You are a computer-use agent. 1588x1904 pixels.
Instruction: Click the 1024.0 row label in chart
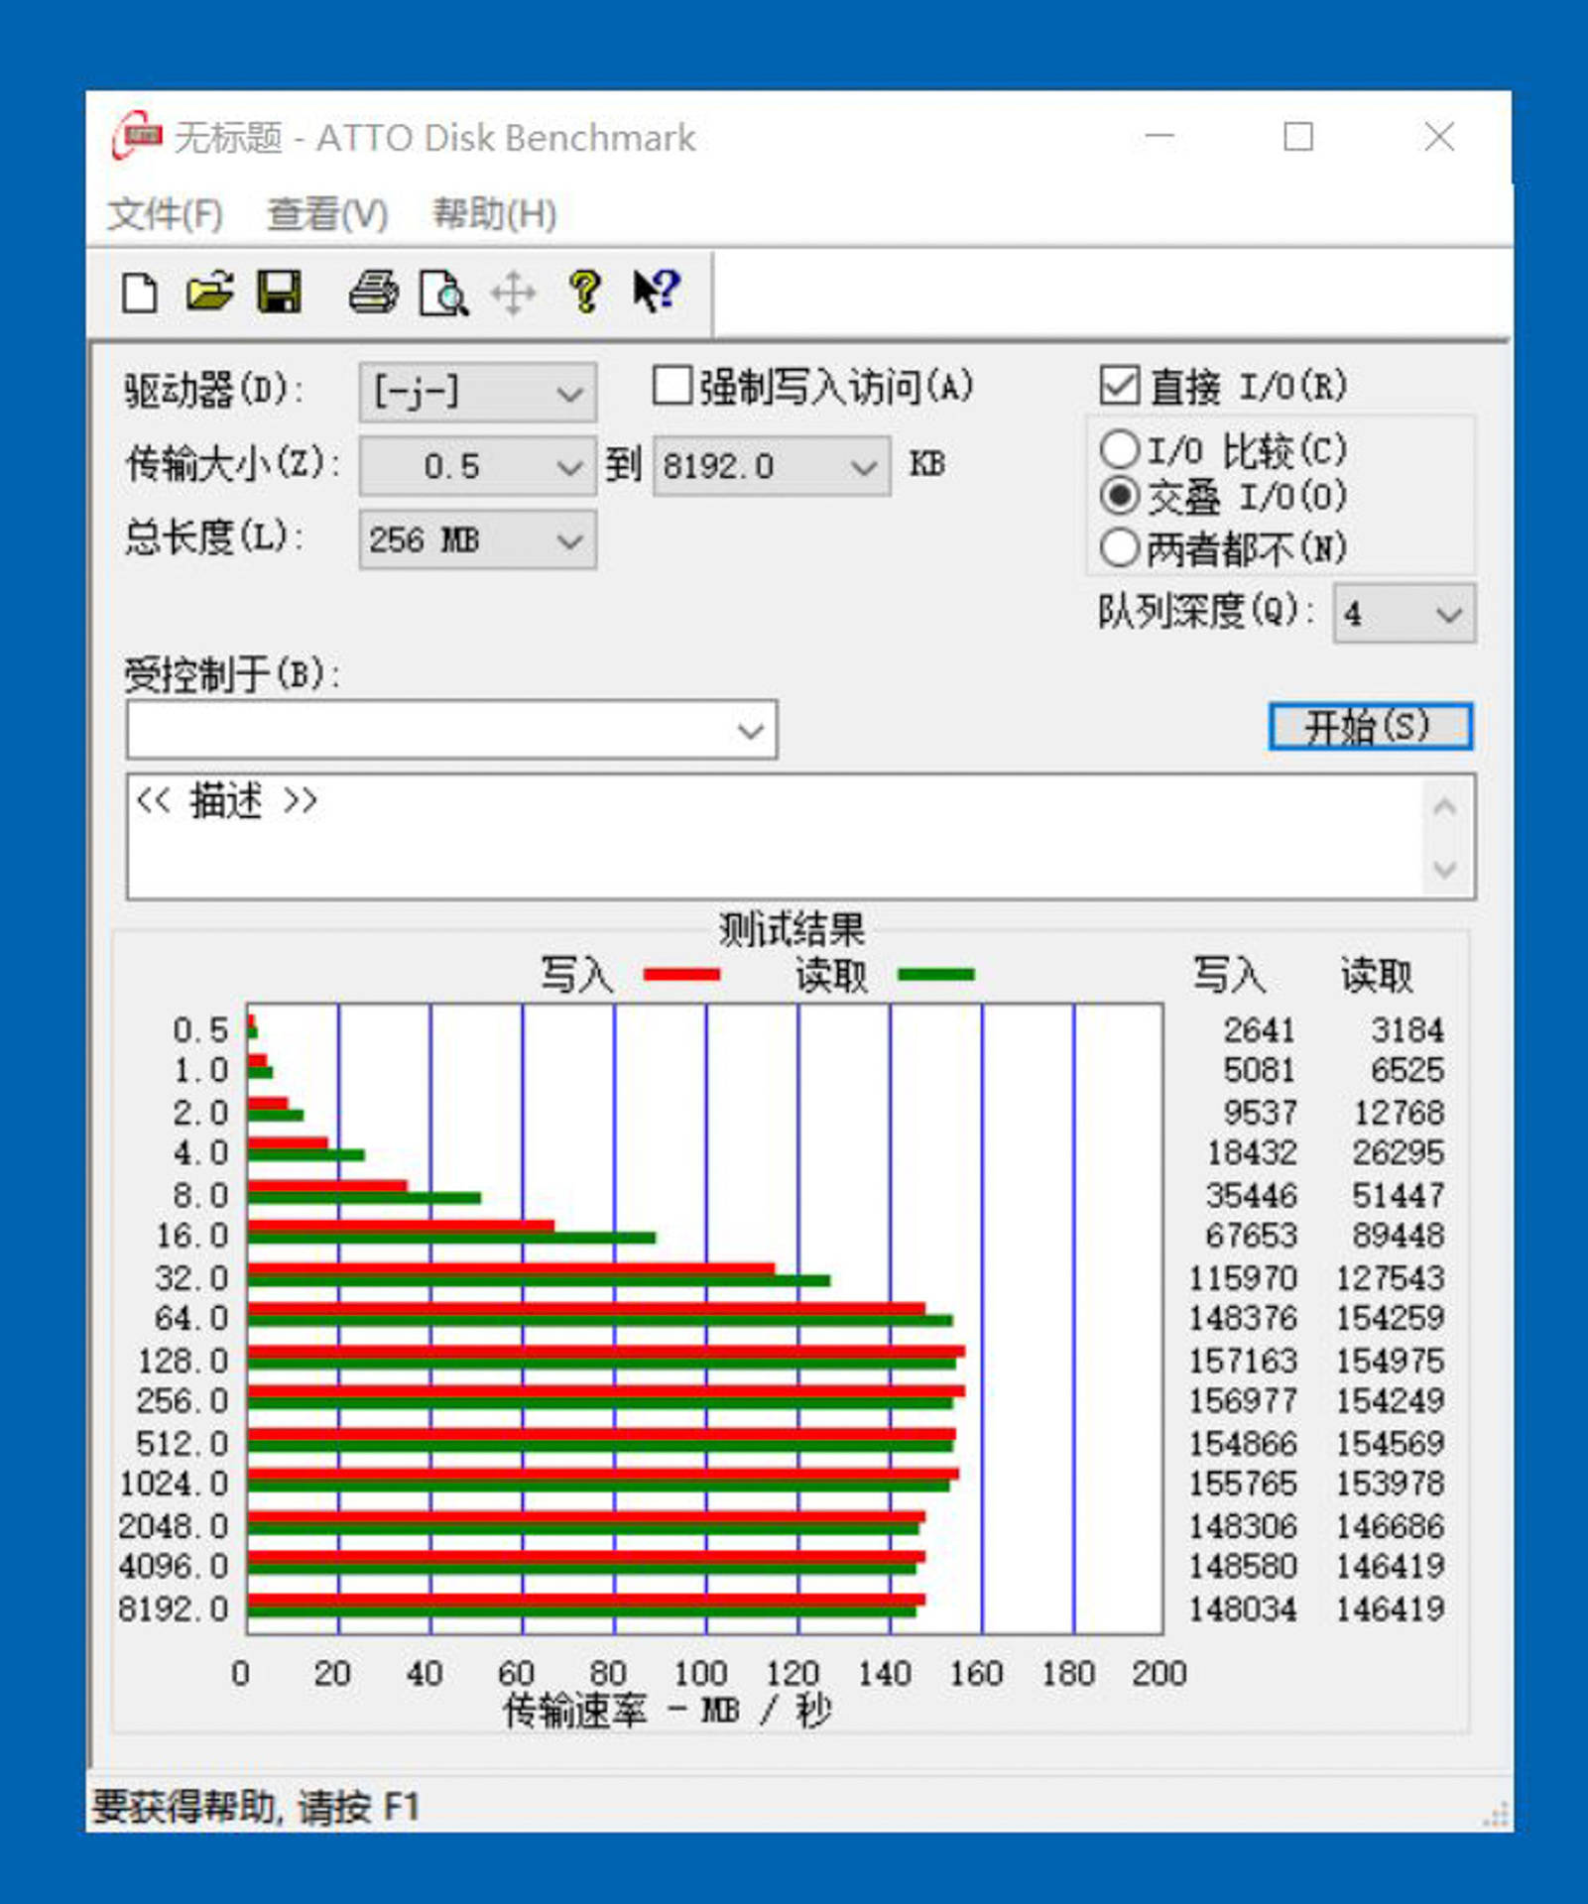pyautogui.click(x=174, y=1483)
